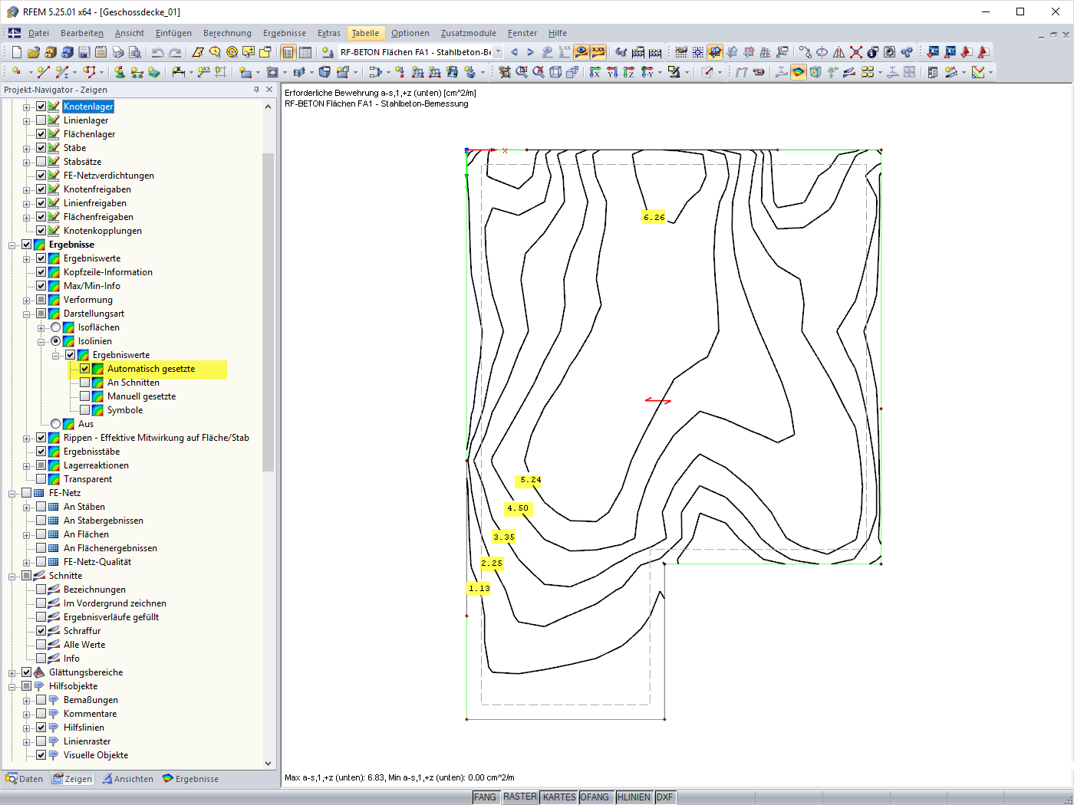
Task: Enable the Linienlager checkbox
Action: click(x=41, y=120)
